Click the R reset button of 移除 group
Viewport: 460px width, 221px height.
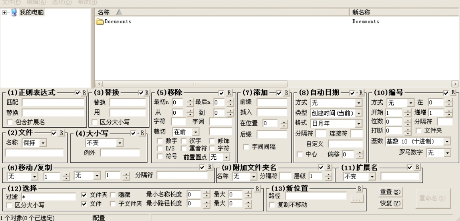[229, 93]
